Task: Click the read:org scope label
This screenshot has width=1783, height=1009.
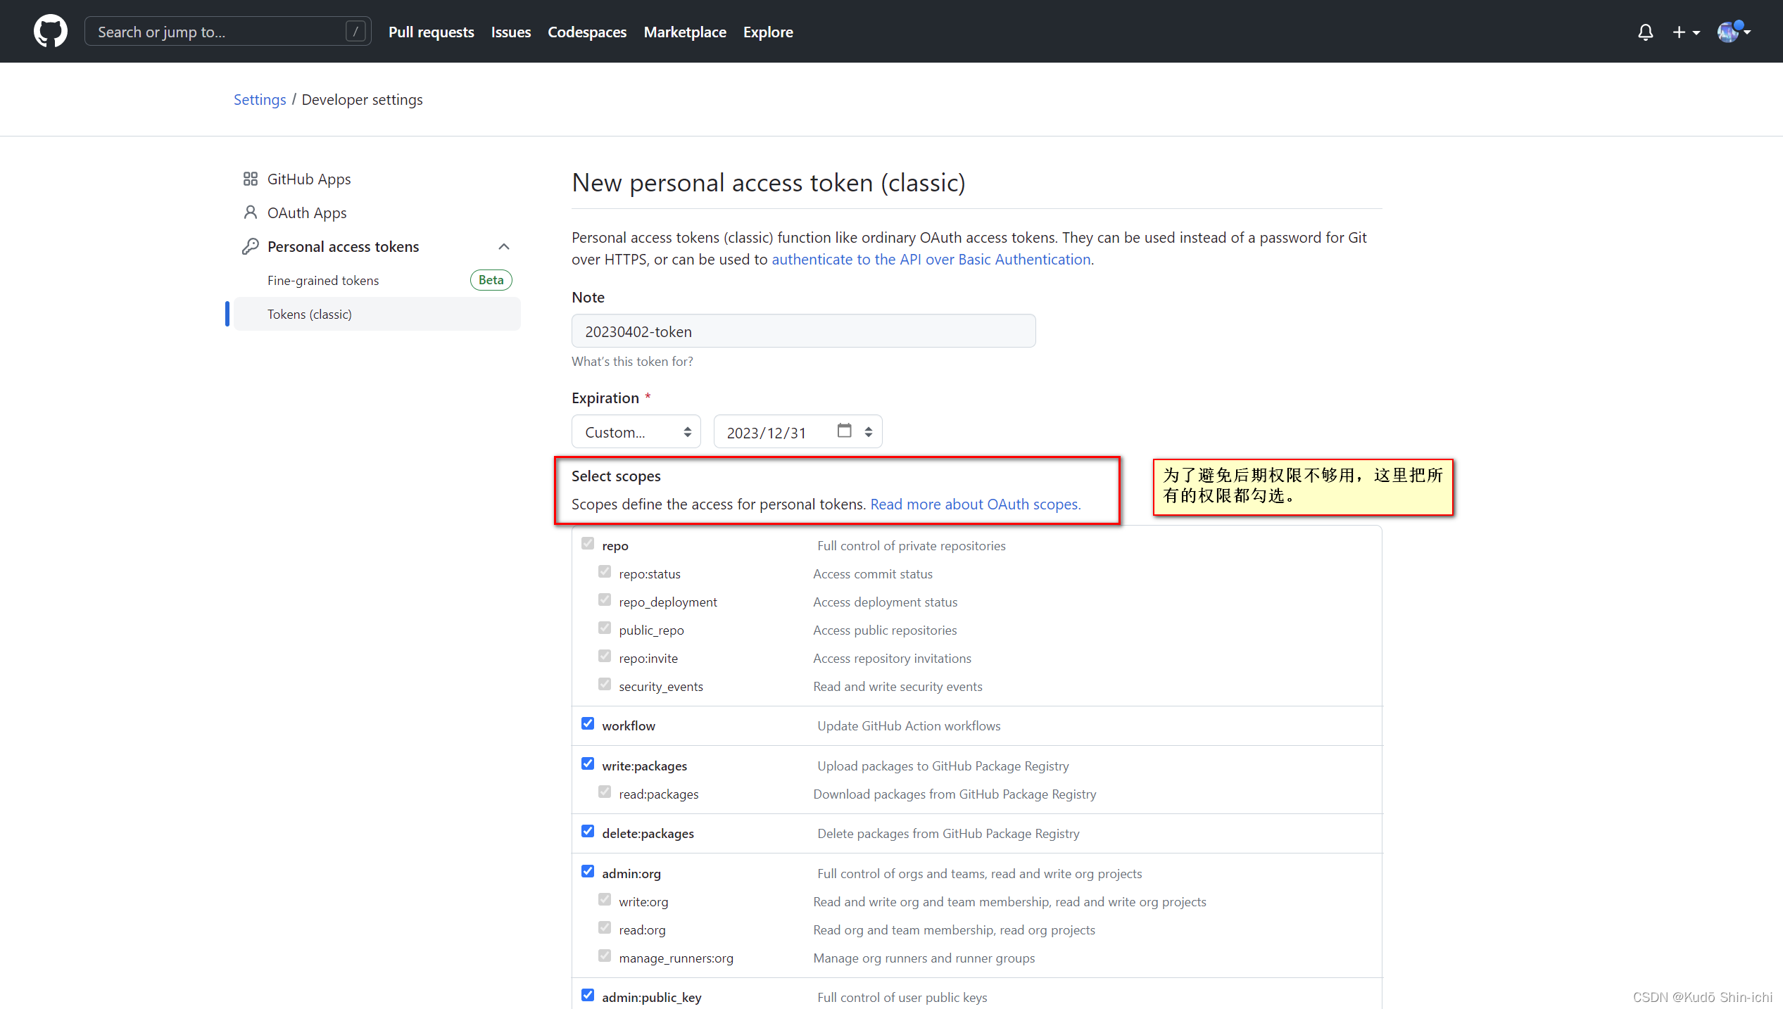Action: coord(642,929)
